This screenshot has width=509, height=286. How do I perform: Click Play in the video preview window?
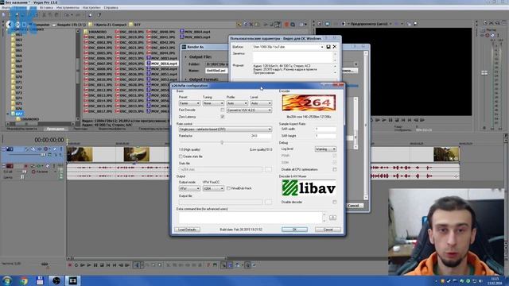[384, 120]
